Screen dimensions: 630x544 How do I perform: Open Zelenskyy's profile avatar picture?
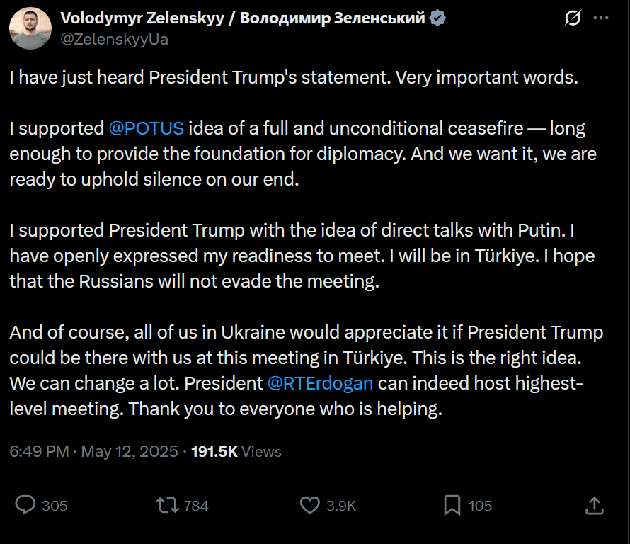point(30,28)
